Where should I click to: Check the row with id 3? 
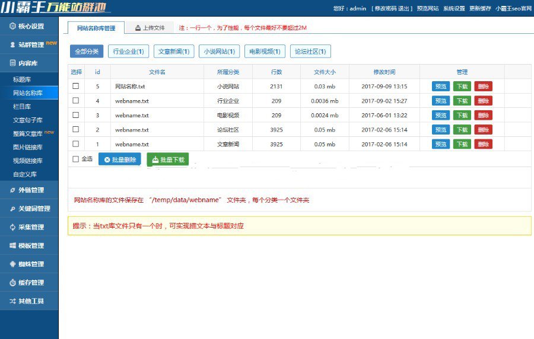[75, 115]
